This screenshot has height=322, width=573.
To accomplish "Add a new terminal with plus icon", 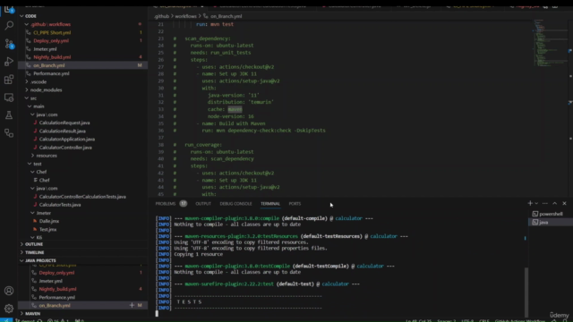I will 530,203.
